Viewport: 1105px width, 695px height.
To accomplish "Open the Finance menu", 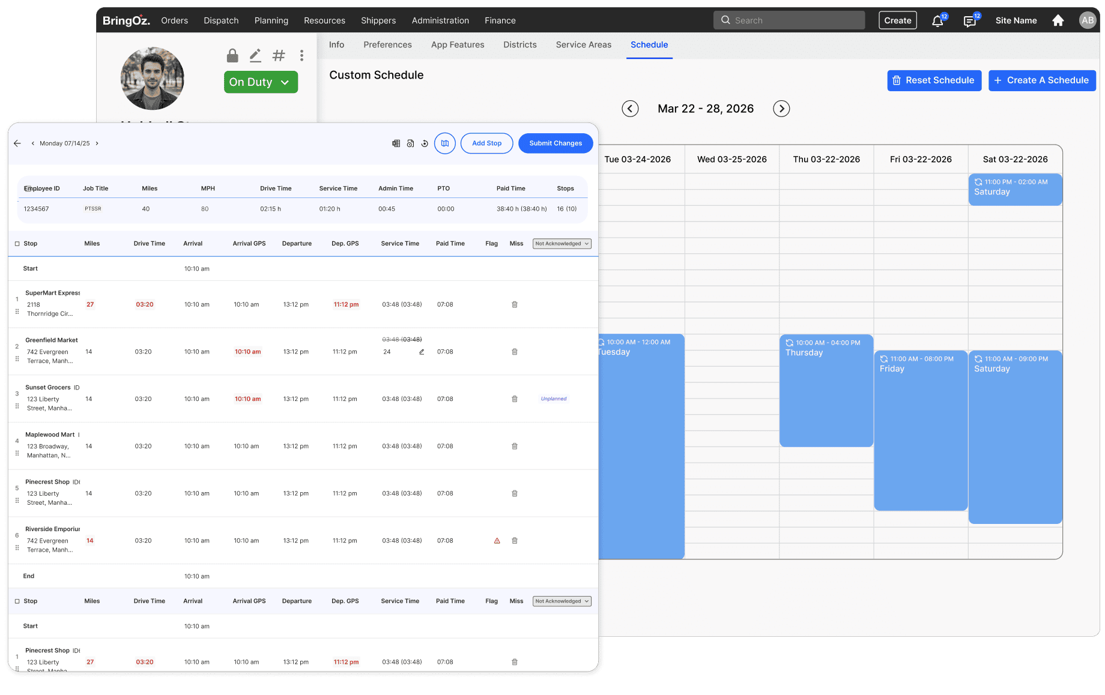I will pyautogui.click(x=500, y=20).
